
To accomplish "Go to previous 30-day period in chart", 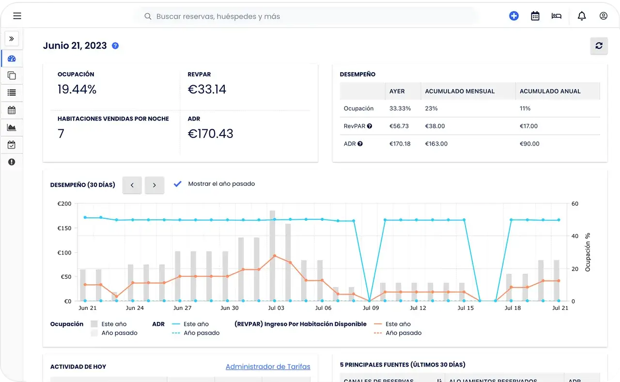I will pos(132,185).
